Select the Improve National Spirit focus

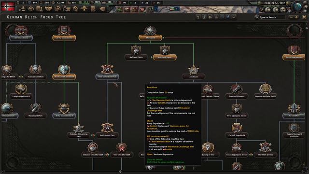point(265,91)
